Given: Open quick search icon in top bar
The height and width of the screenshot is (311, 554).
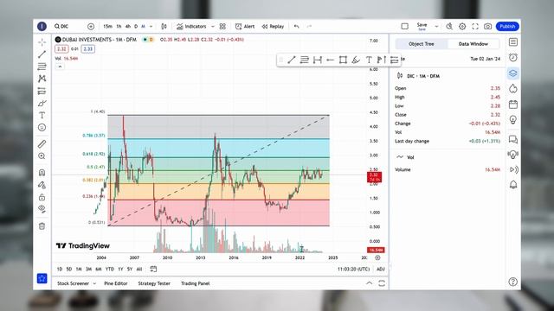Looking at the screenshot, I should click(449, 27).
